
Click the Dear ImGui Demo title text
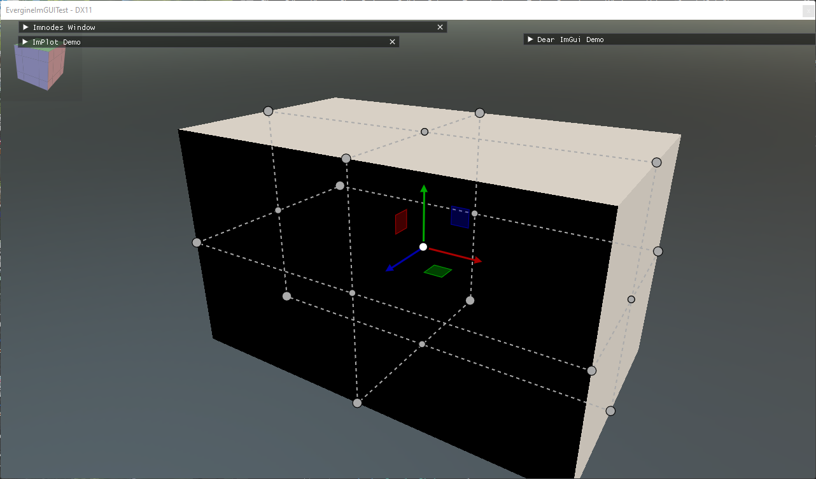[570, 39]
